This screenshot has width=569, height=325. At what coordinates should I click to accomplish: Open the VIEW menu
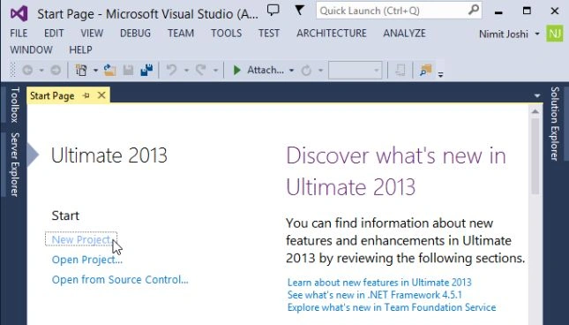pos(92,34)
